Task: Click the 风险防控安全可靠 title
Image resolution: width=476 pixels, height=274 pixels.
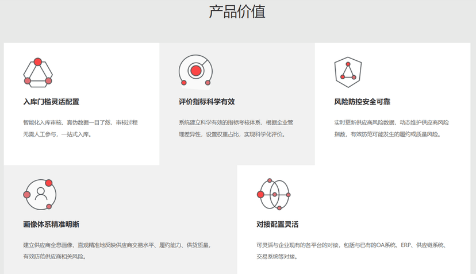Action: 362,102
